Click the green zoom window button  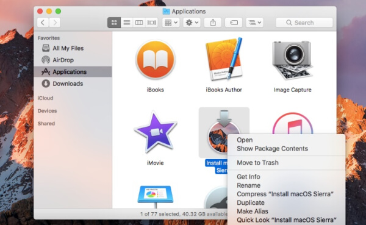pos(58,11)
